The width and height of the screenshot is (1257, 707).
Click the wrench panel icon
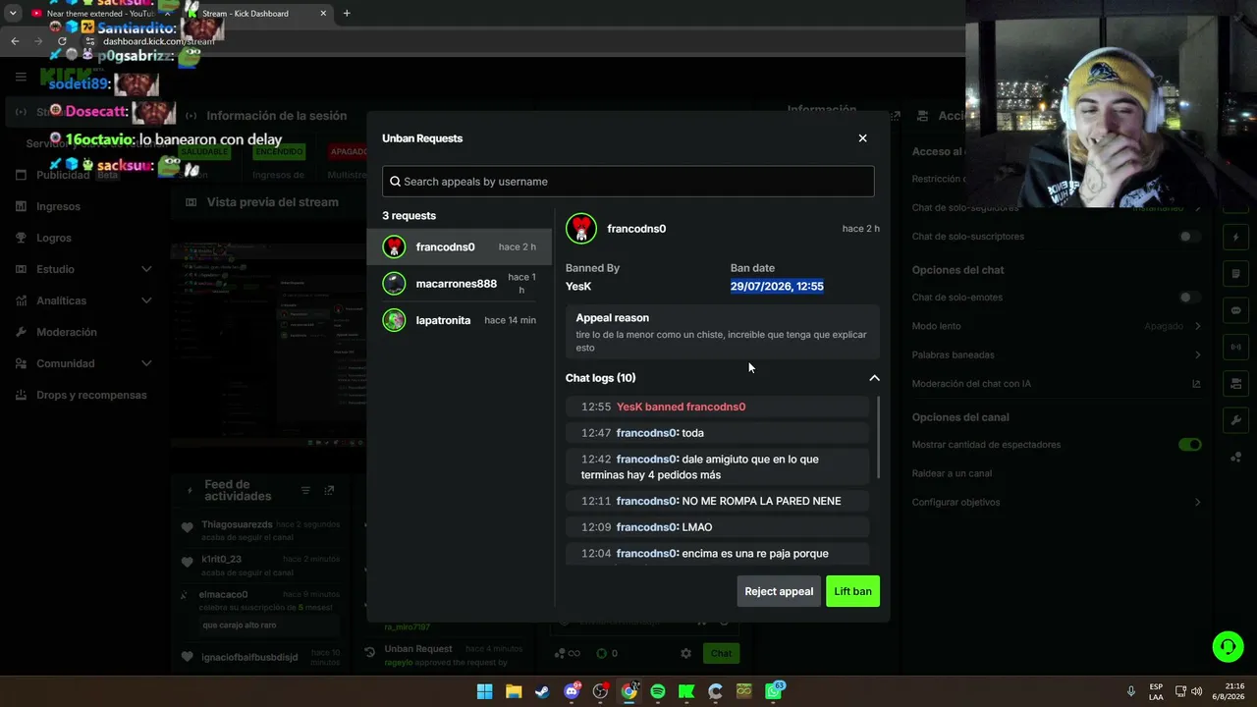point(1236,420)
